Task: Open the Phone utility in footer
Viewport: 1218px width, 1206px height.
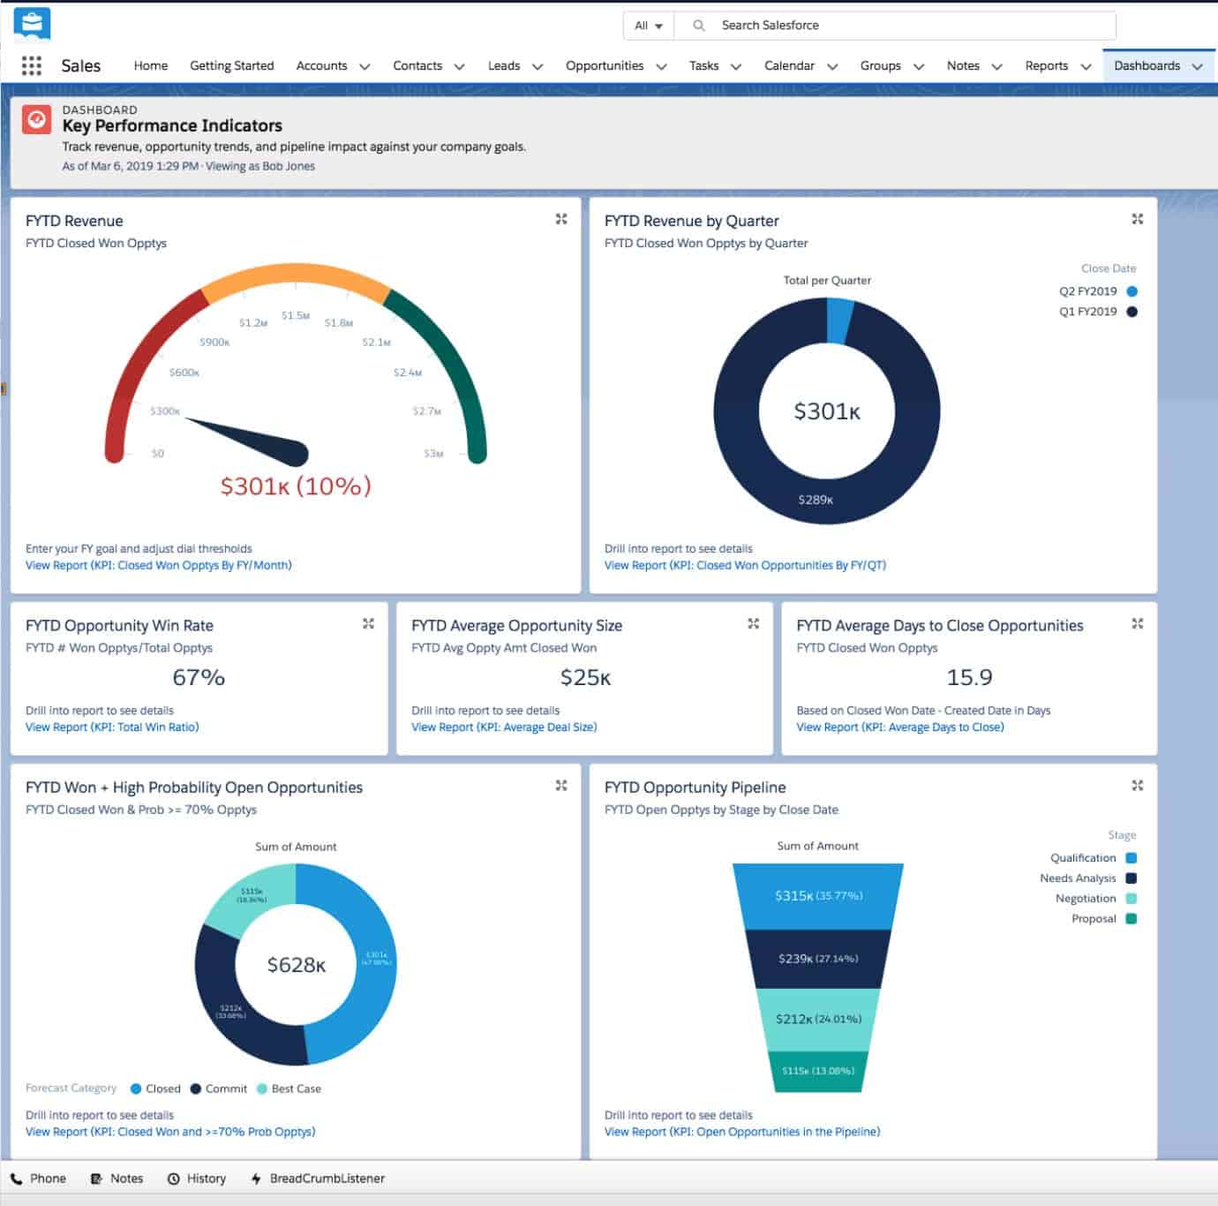Action: tap(39, 1178)
